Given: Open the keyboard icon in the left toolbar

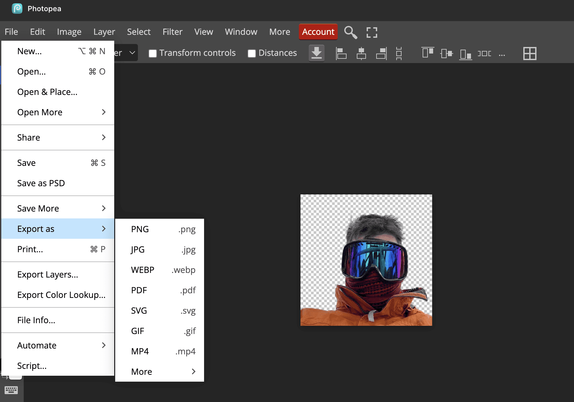Looking at the screenshot, I should 11,390.
